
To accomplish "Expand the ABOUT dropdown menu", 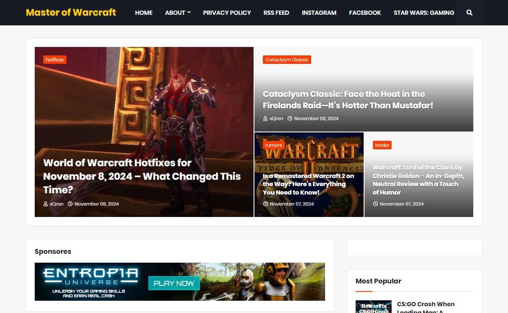I will (178, 13).
